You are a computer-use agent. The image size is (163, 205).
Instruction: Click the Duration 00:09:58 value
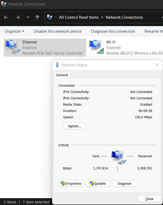click(145, 111)
